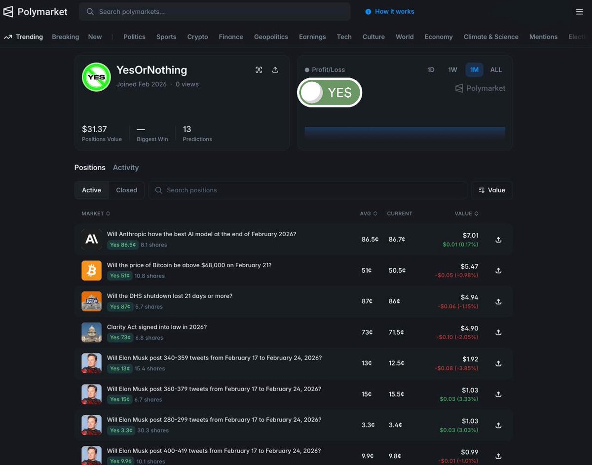Viewport: 592px width, 465px height.
Task: Click the Trending arrow icon
Action: pos(8,37)
